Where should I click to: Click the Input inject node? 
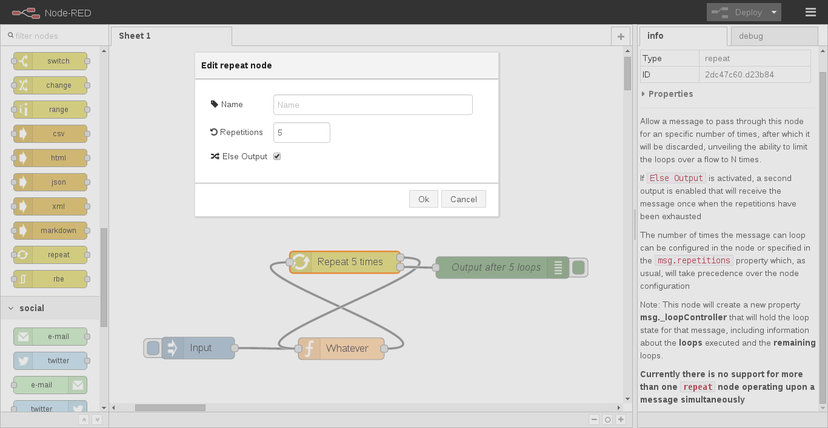pos(198,348)
